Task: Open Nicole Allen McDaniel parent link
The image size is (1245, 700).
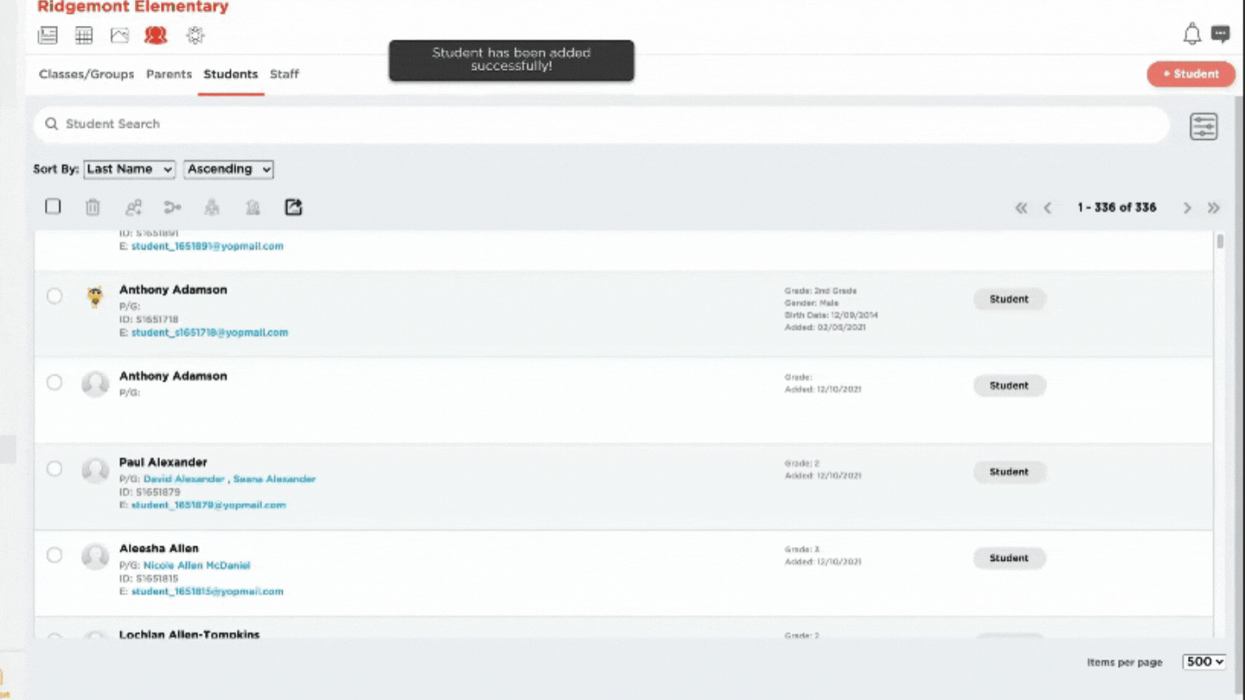Action: click(196, 565)
